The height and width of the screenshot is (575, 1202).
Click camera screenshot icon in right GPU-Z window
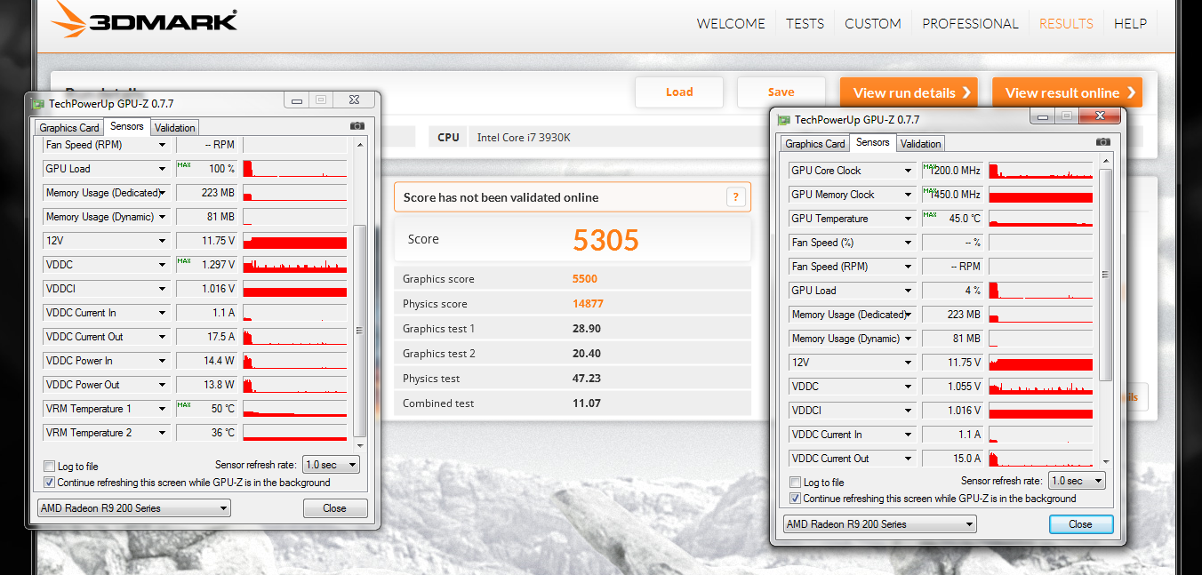[x=1103, y=142]
